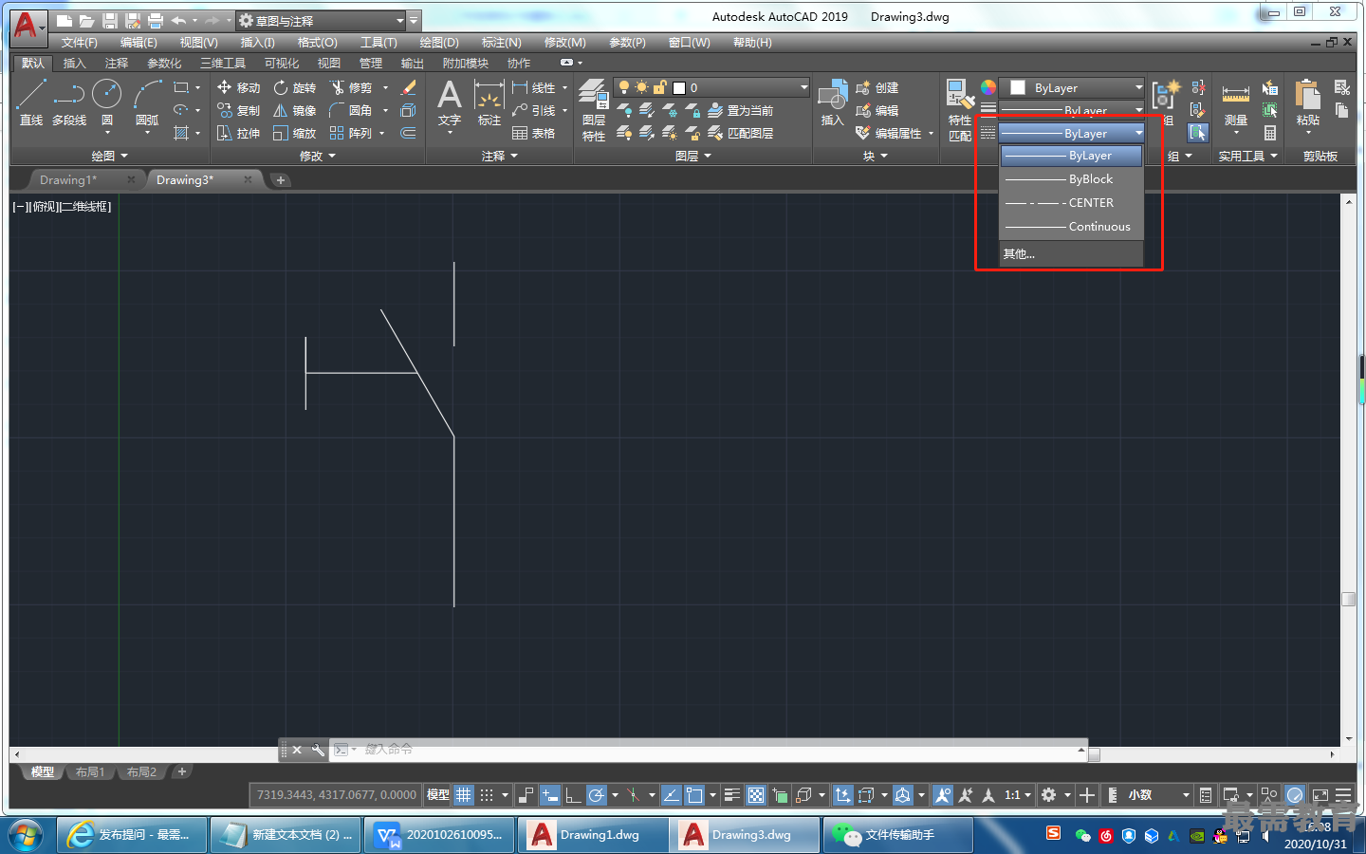Open the layer 0 dropdown list
The height and width of the screenshot is (854, 1366).
coord(711,87)
